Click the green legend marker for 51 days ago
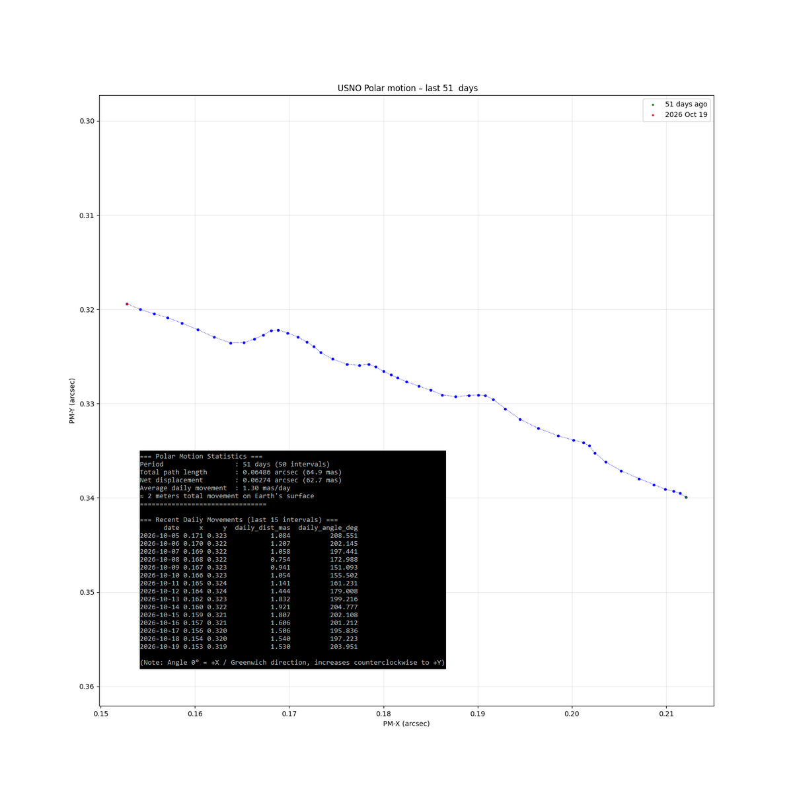 [653, 105]
